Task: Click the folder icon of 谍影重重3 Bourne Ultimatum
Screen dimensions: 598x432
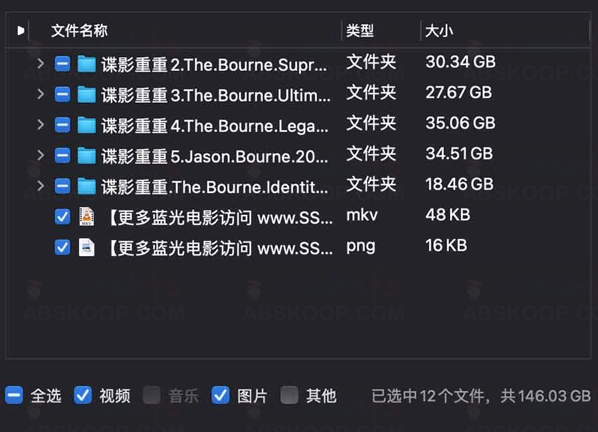Action: [86, 94]
